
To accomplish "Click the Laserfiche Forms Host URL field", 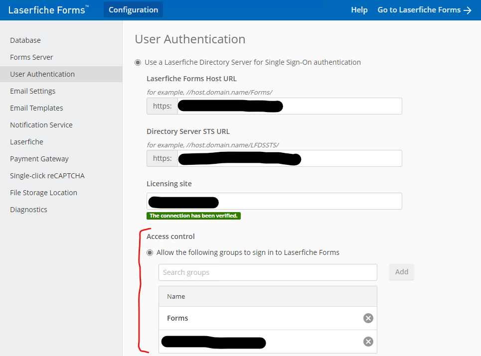I will tap(290, 106).
